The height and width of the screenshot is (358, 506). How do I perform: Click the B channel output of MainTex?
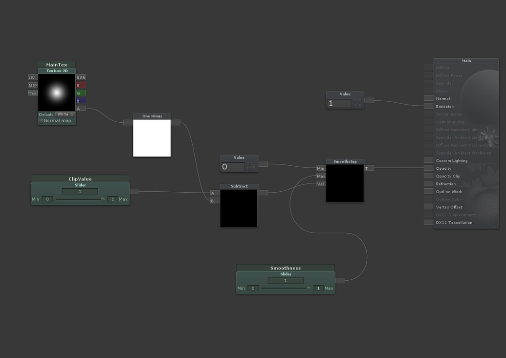[80, 101]
